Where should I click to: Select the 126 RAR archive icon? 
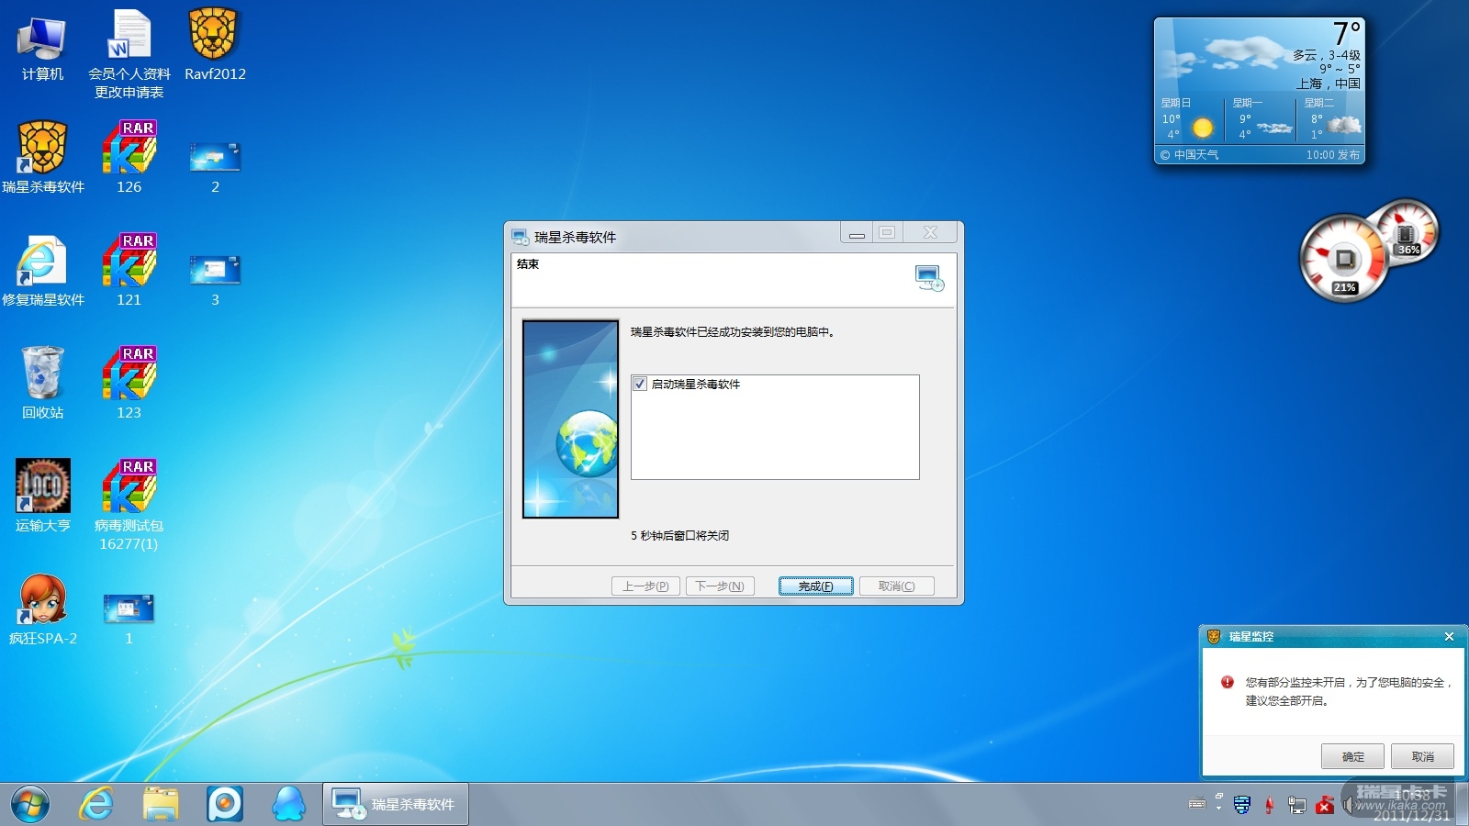(129, 158)
